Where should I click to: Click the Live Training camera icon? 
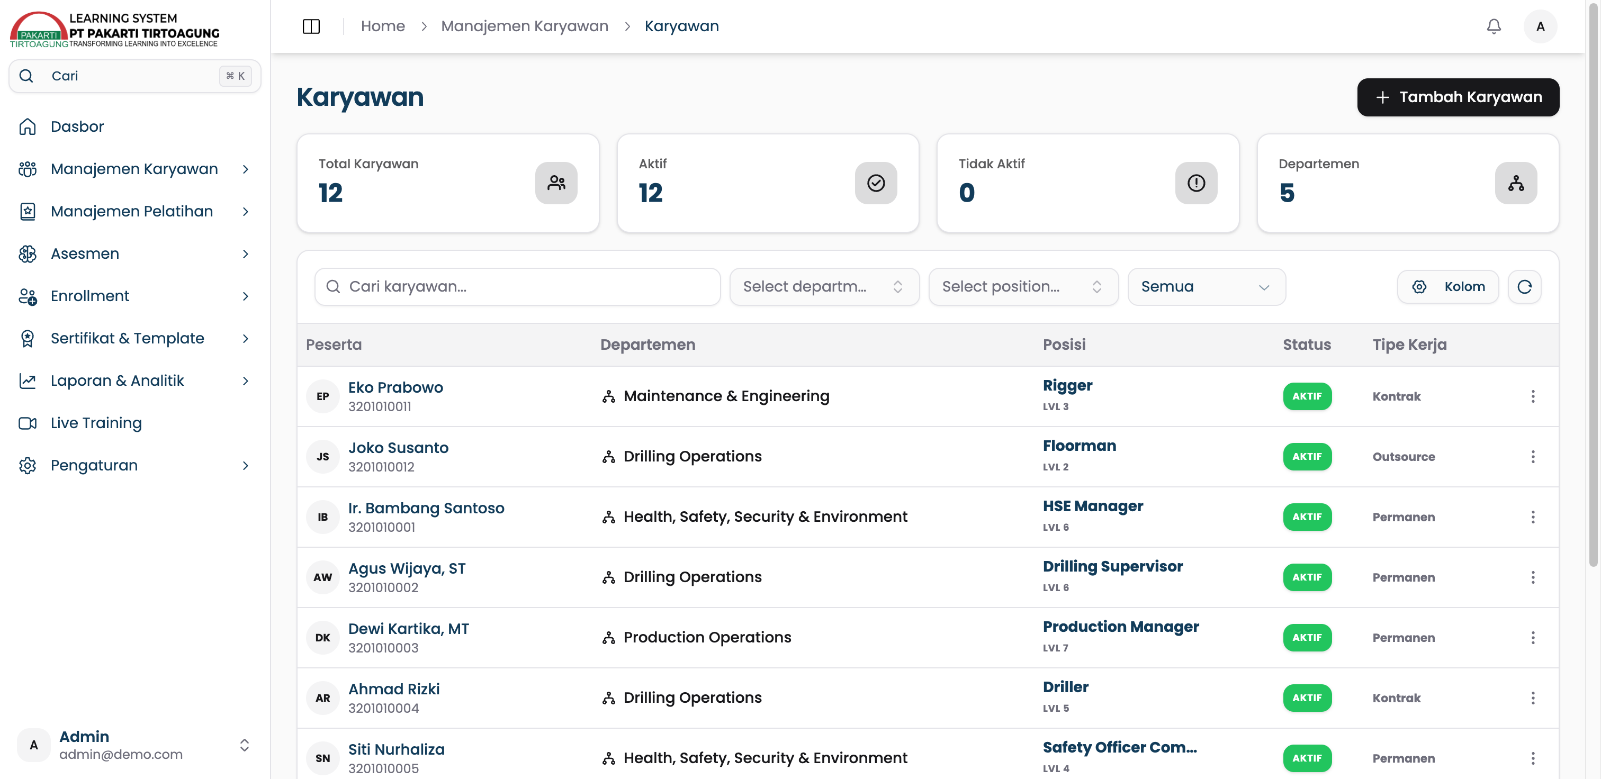(x=28, y=423)
